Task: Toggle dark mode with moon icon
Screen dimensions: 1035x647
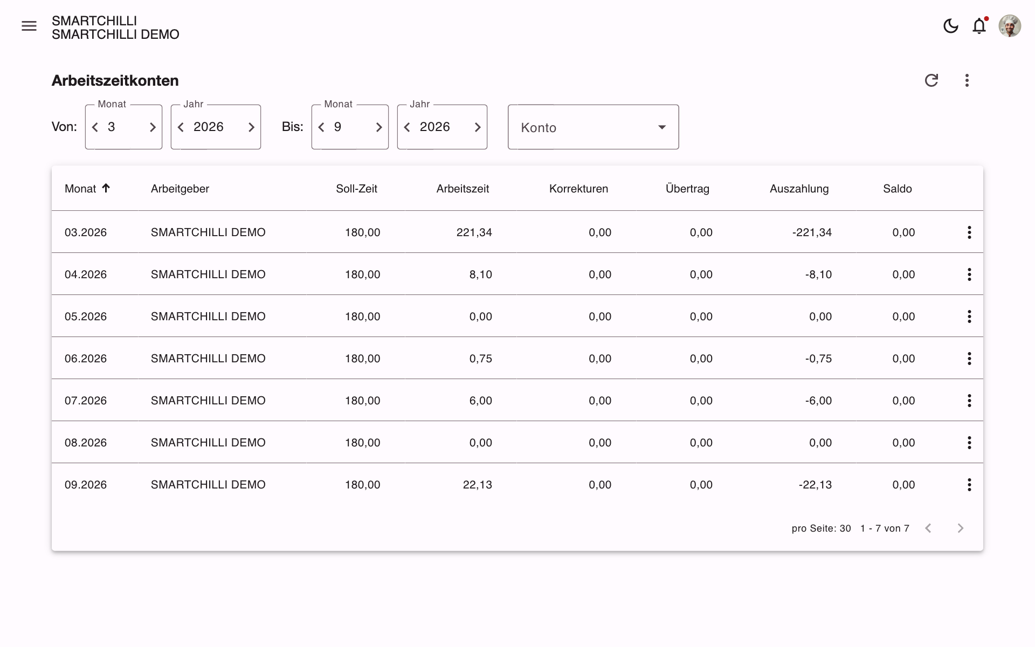Action: [950, 26]
